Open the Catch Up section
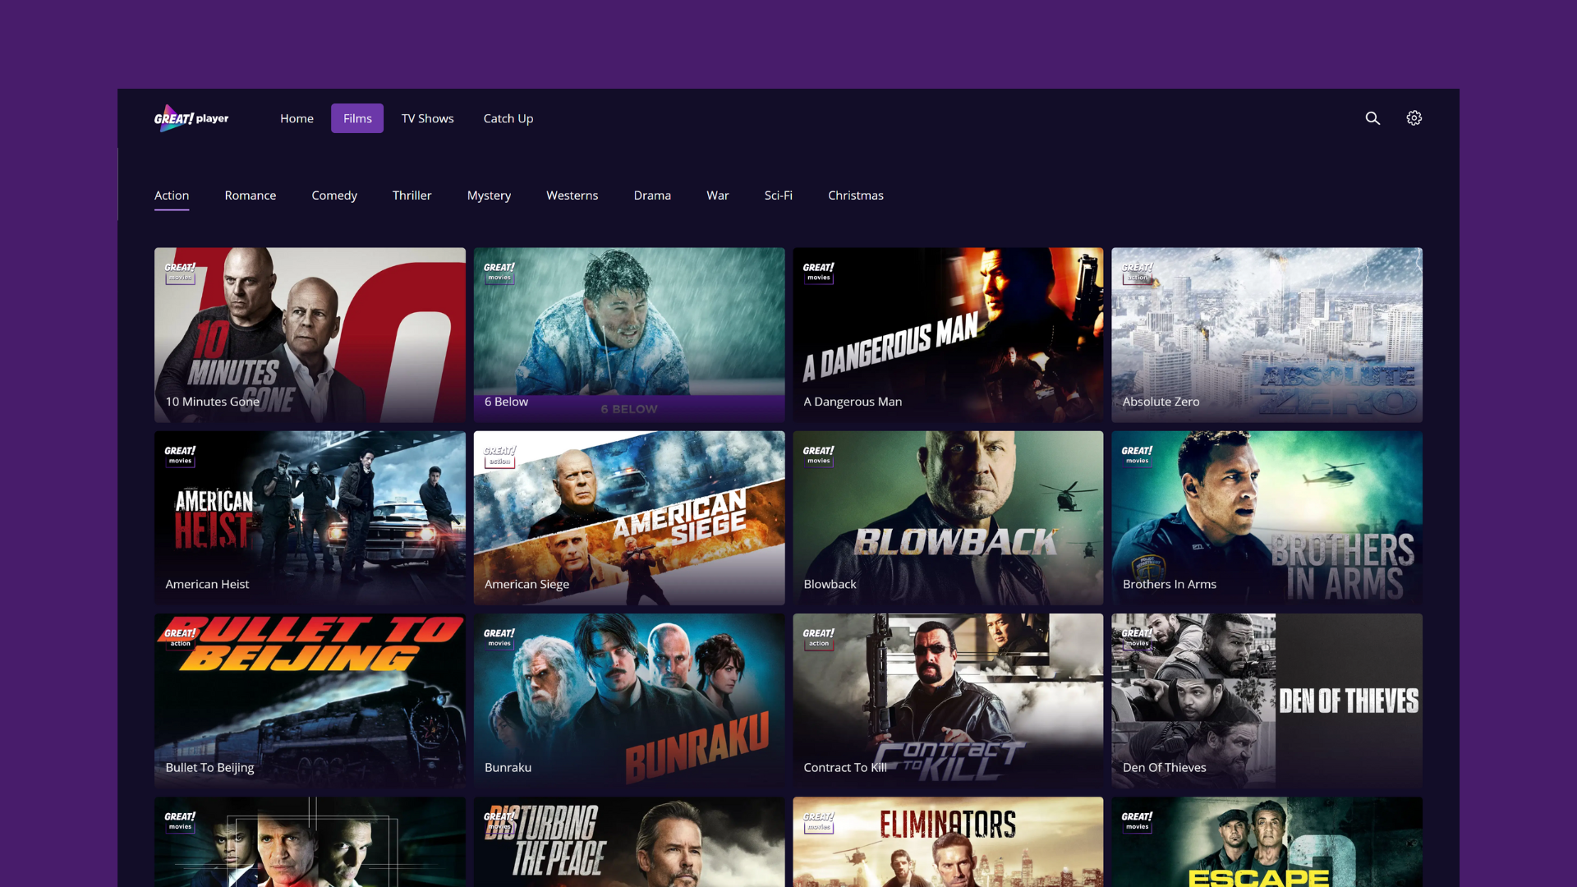 (508, 118)
